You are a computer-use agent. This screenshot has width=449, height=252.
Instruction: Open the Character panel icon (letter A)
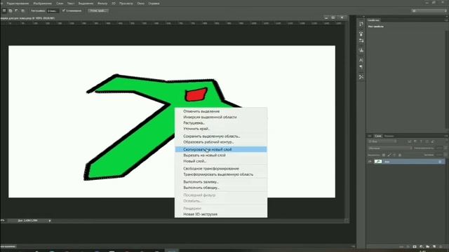[361, 60]
